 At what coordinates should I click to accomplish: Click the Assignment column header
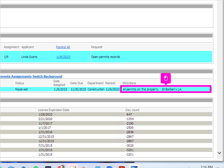point(11,47)
